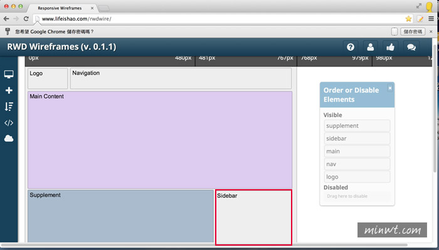The height and width of the screenshot is (250, 439).
Task: Select the nav item in Visible list
Action: [x=357, y=164]
